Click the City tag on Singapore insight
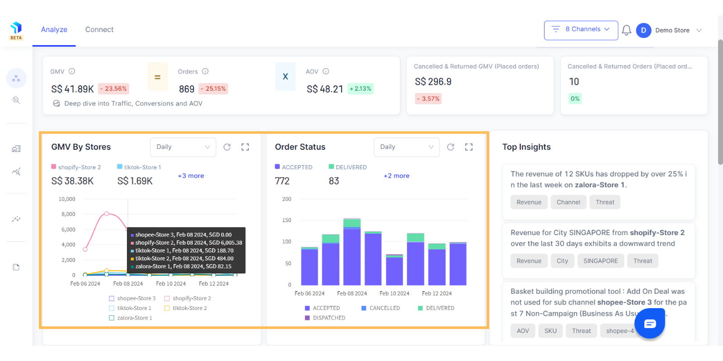 click(x=563, y=261)
